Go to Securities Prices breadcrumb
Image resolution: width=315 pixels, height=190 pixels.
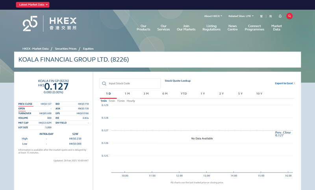(x=66, y=49)
